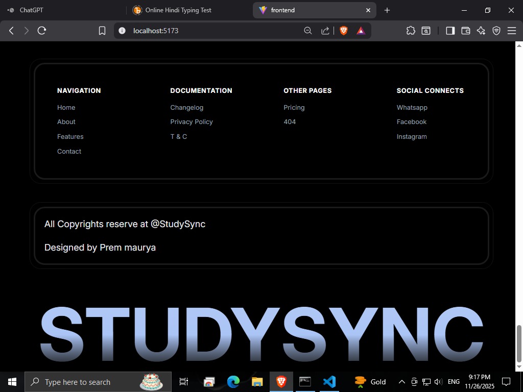
Task: Launch the Leo AI assistant
Action: [x=481, y=31]
